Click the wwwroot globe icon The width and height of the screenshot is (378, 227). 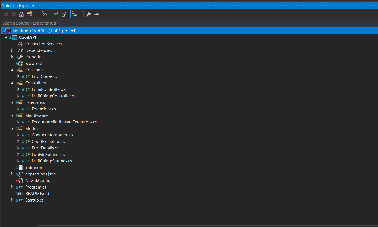click(x=21, y=63)
